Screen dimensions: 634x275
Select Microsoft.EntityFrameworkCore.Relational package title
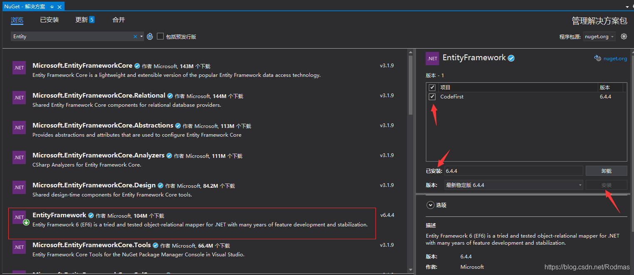click(99, 96)
